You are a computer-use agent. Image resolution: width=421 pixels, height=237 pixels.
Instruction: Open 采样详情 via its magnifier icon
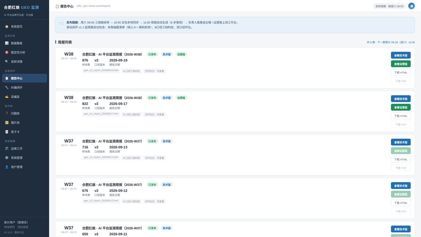[7, 62]
